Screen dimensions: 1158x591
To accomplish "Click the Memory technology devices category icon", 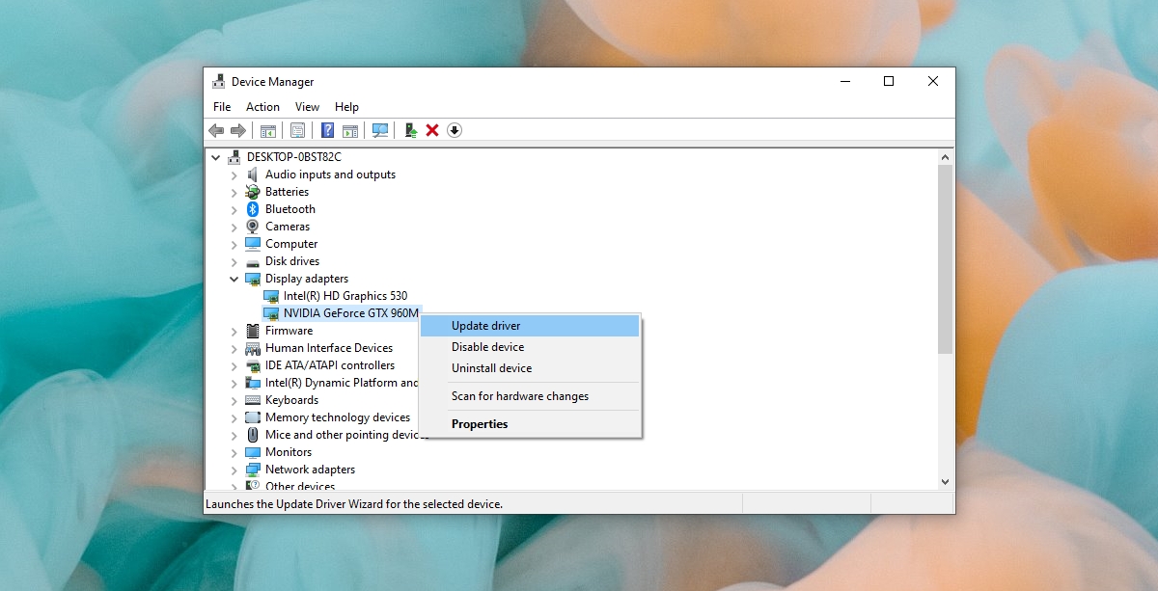I will coord(253,417).
